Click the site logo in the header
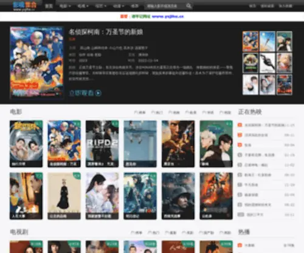 [x=25, y=6]
